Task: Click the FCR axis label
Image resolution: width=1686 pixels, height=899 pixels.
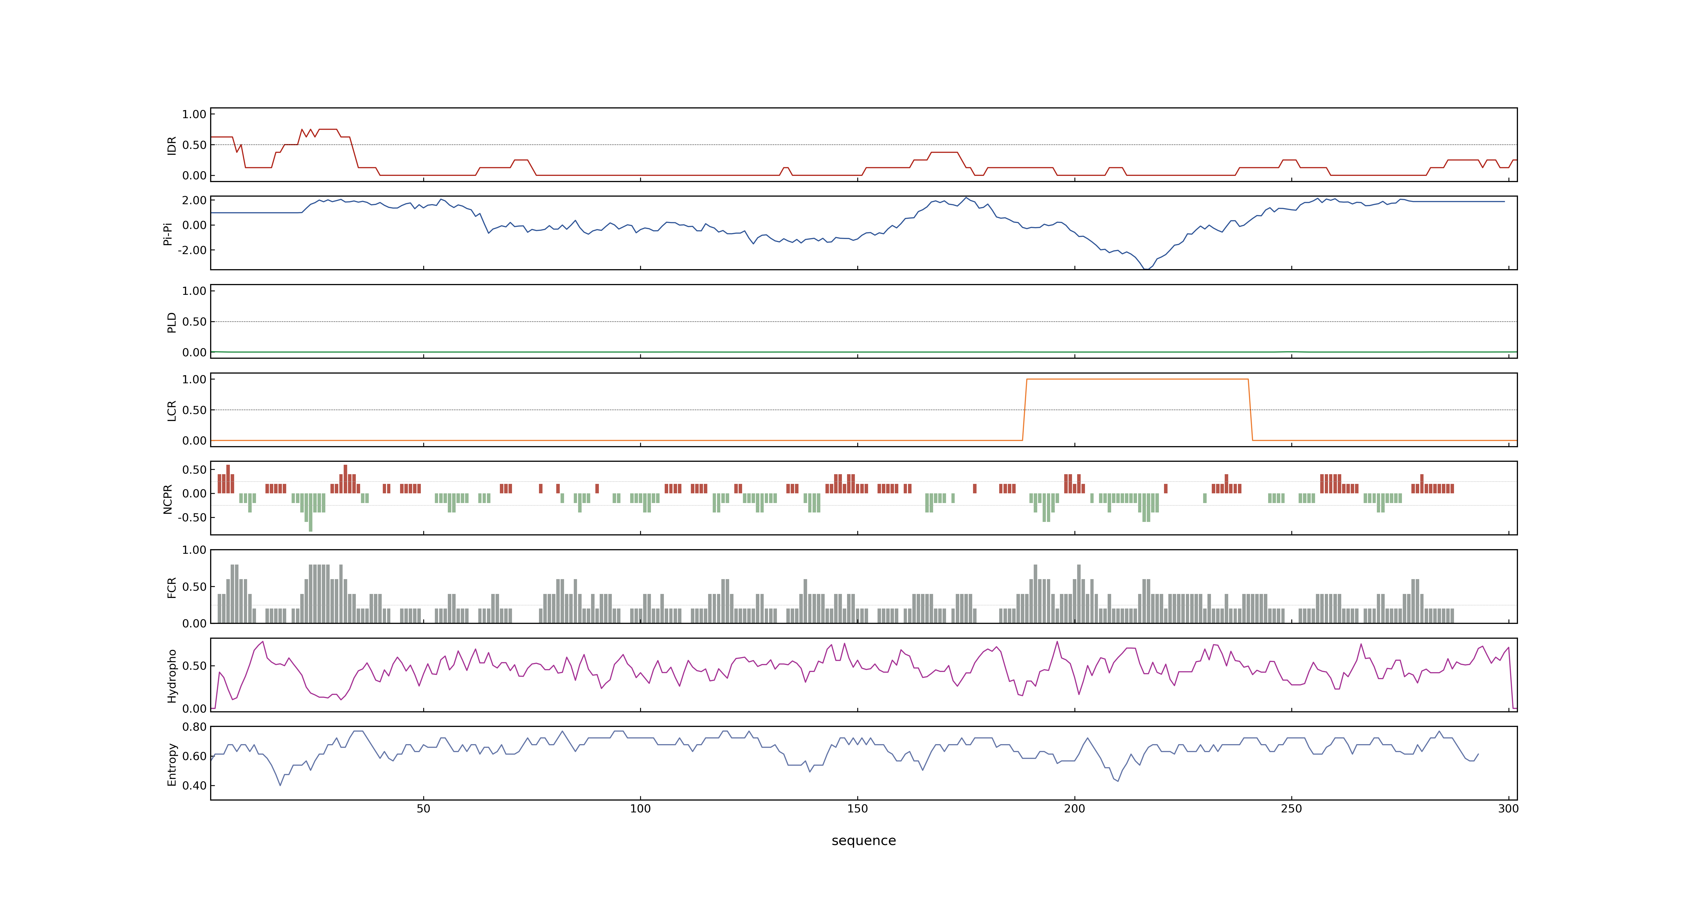Action: point(172,587)
